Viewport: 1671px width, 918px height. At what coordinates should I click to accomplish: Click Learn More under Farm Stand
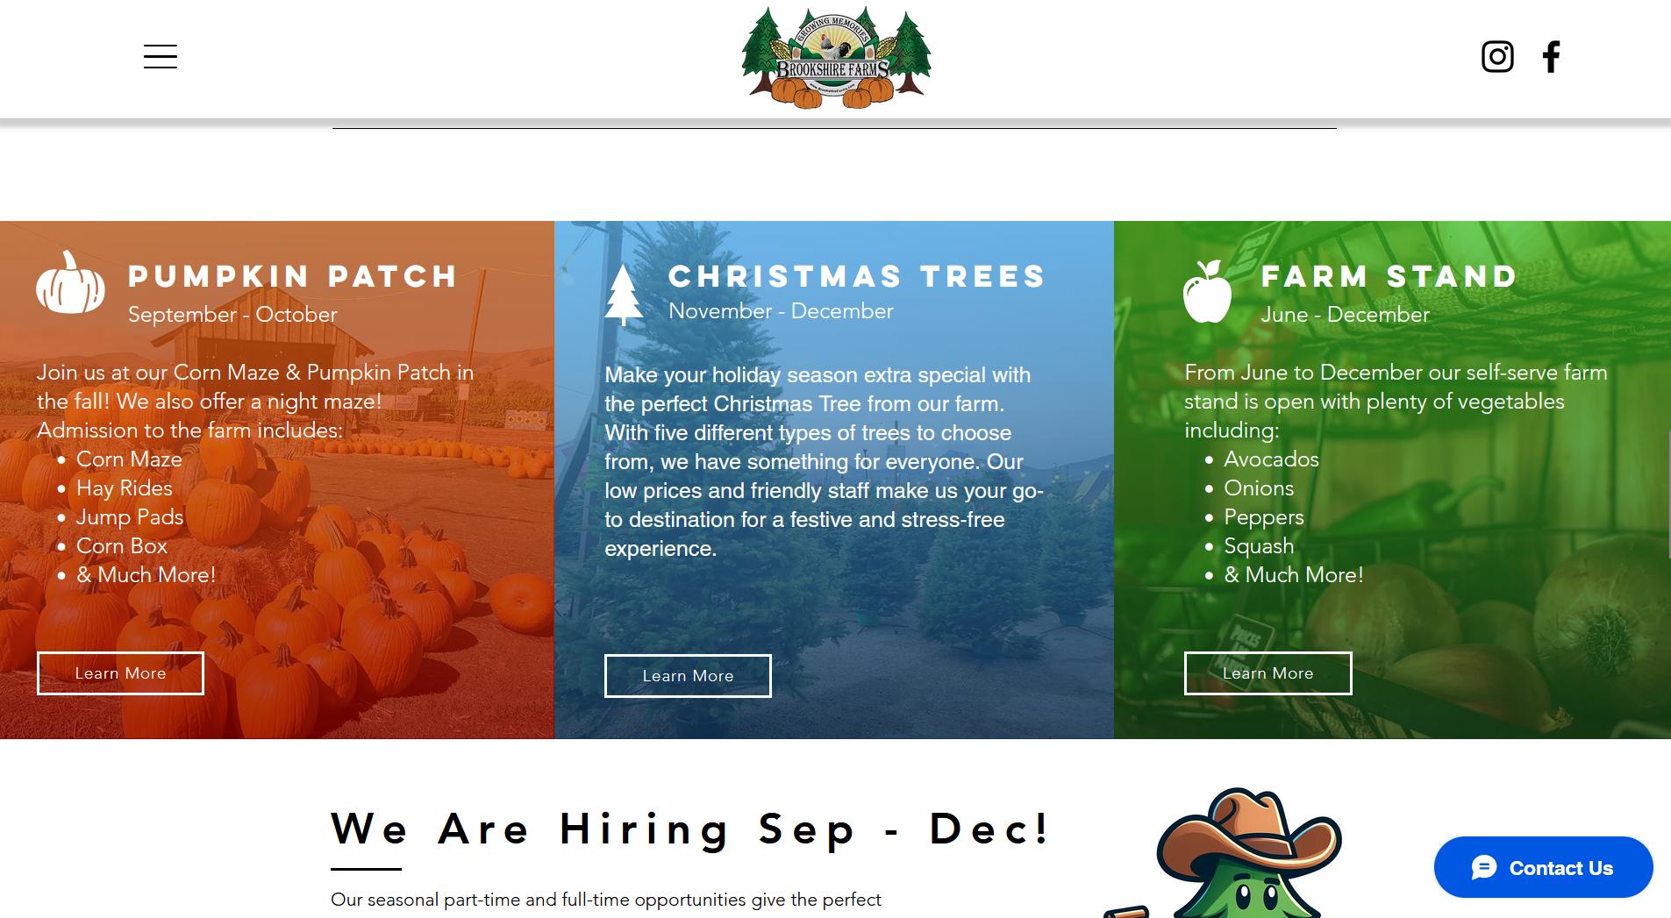coord(1268,673)
